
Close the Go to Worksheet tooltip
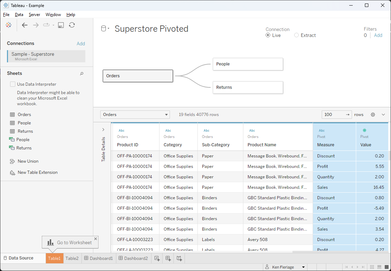95,239
